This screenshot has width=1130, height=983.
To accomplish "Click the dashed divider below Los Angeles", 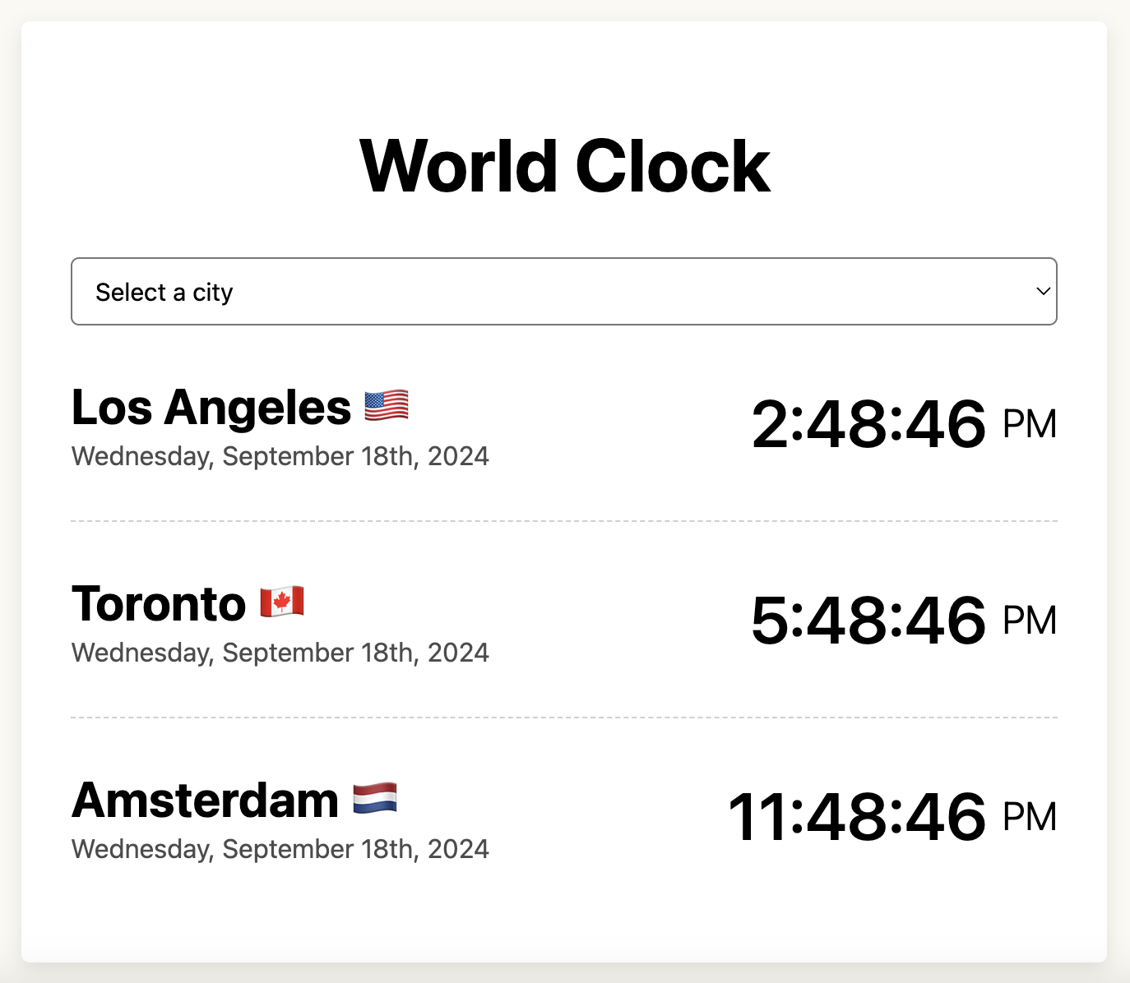I will coord(563,520).
